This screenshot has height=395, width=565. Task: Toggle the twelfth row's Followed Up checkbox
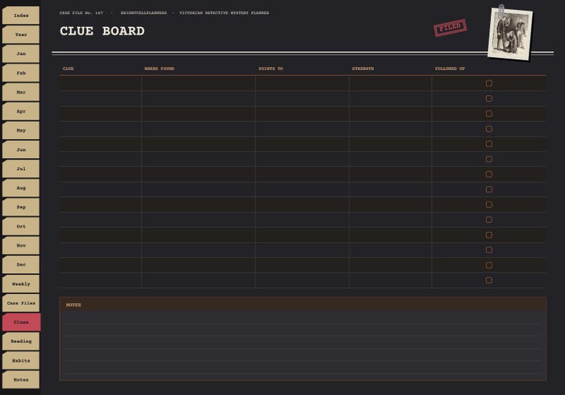489,250
